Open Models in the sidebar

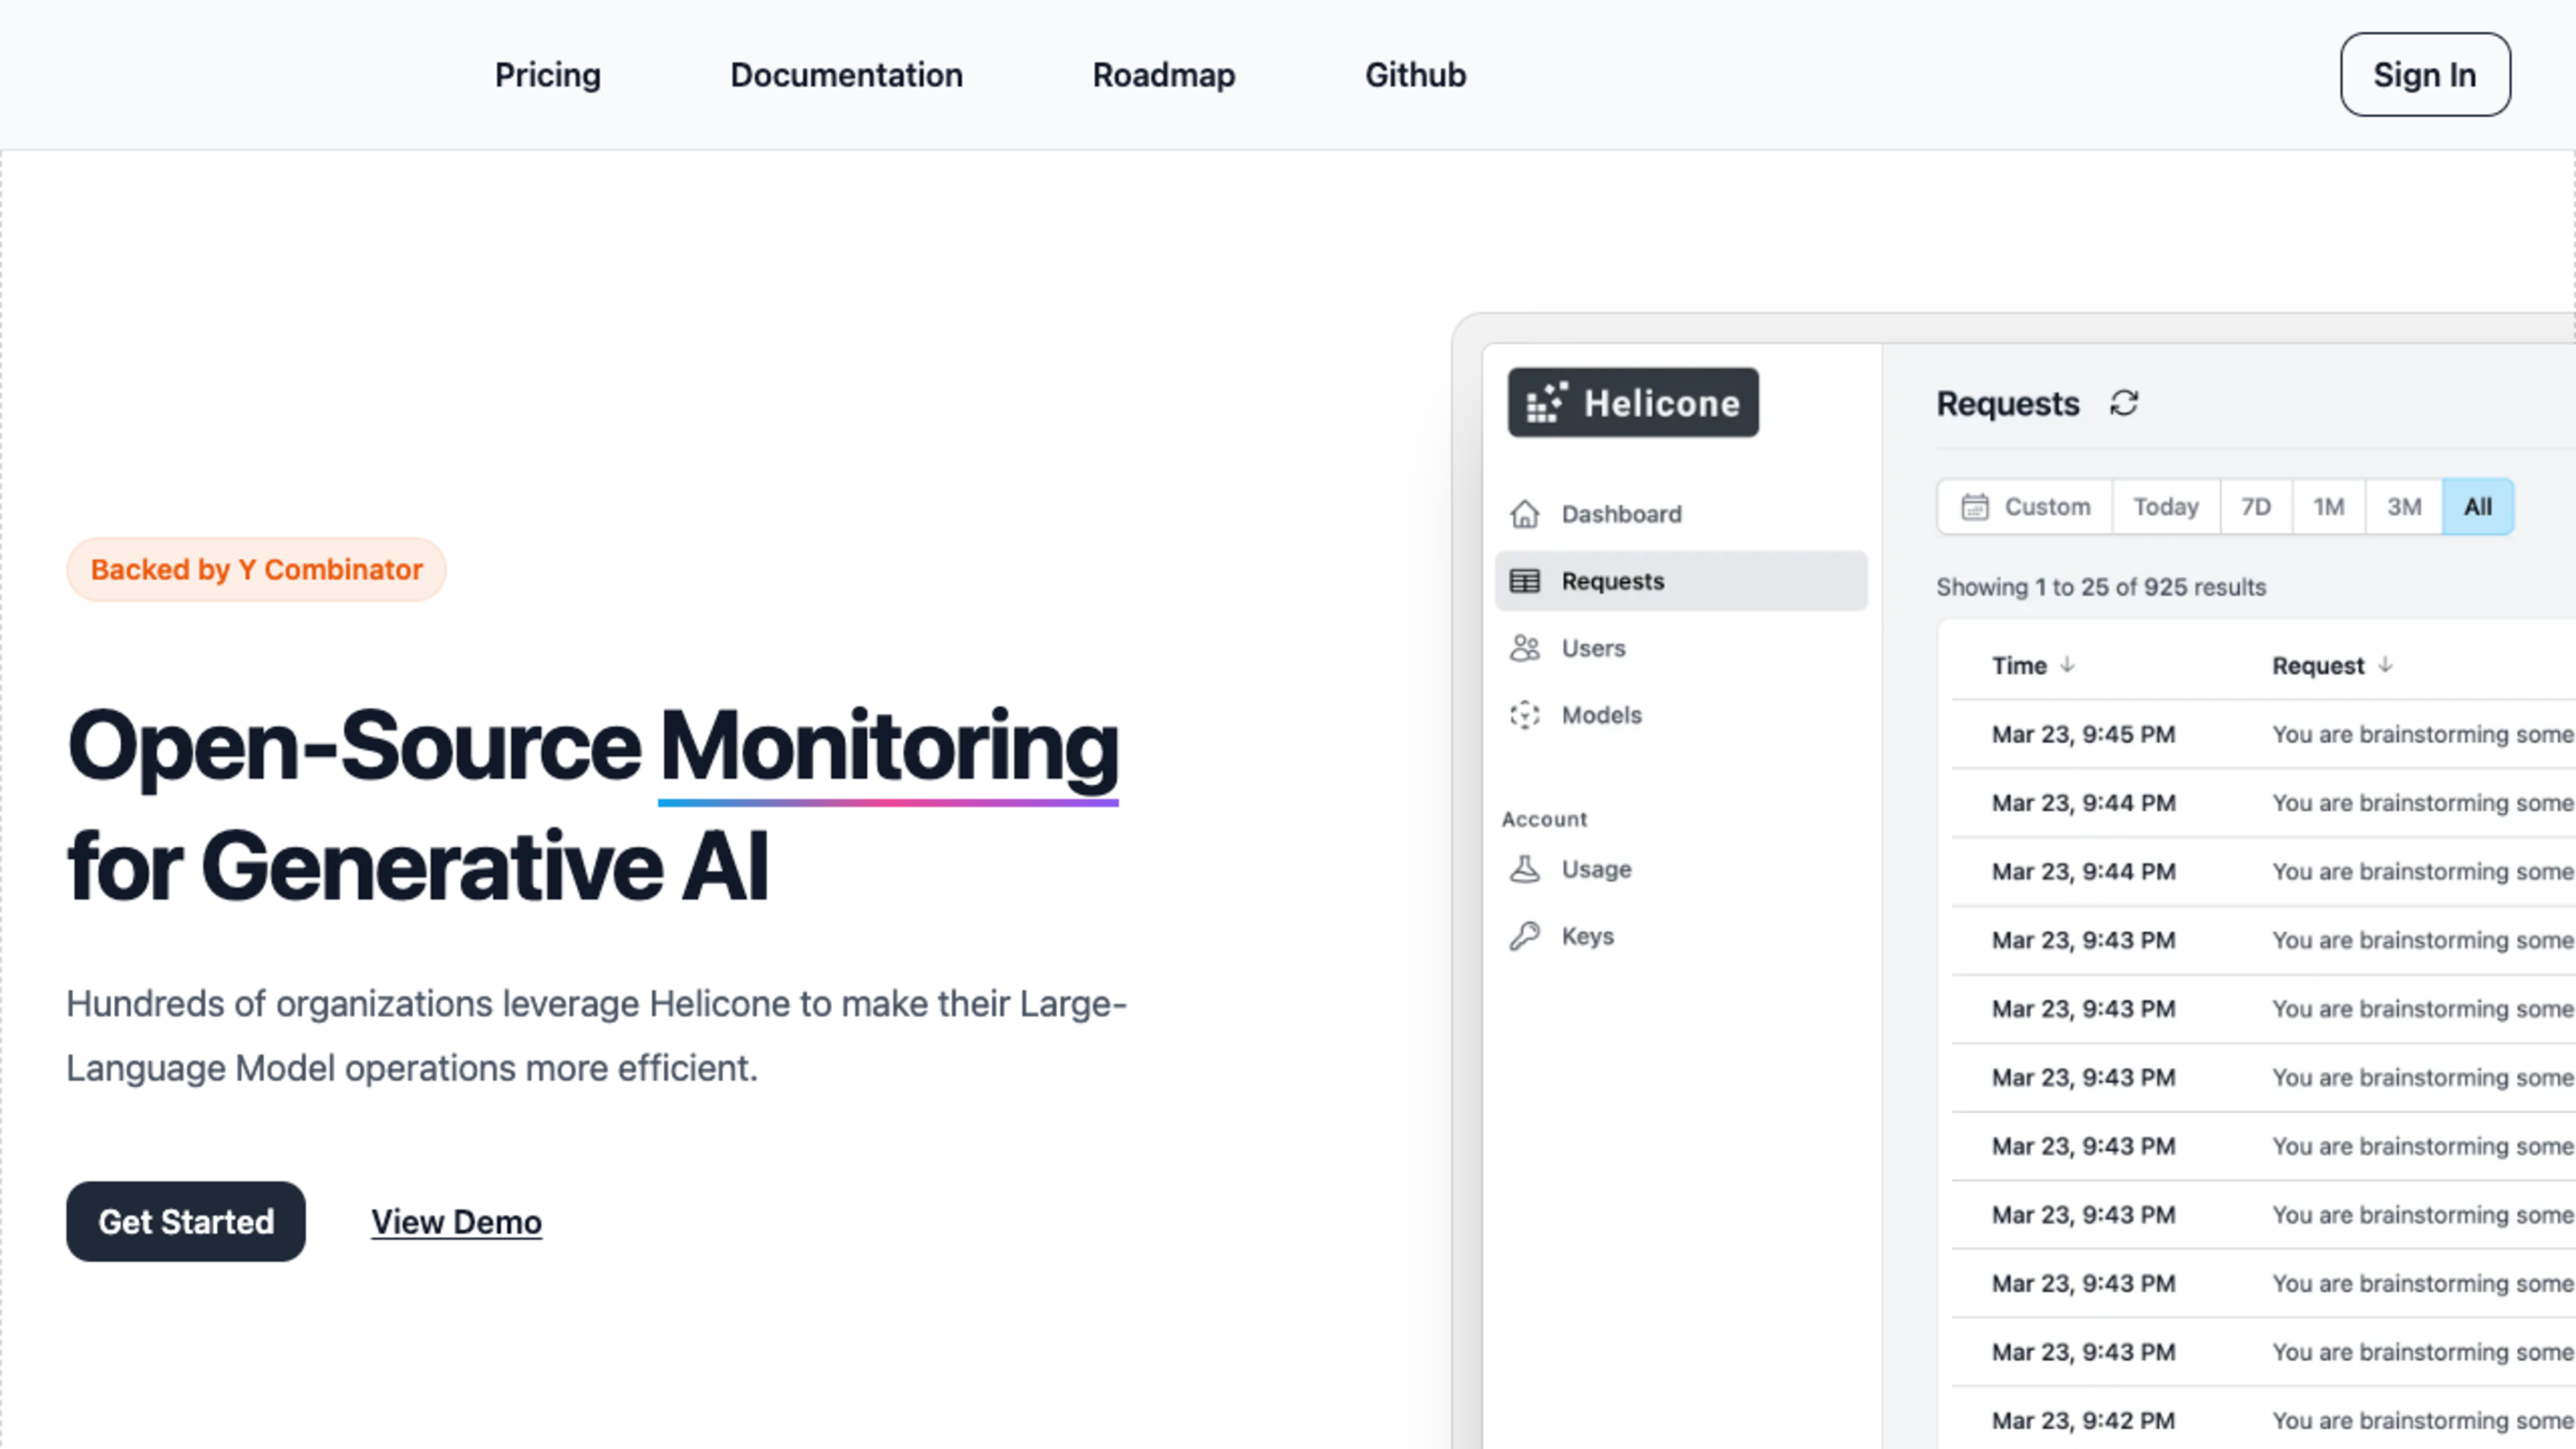click(x=1681, y=715)
